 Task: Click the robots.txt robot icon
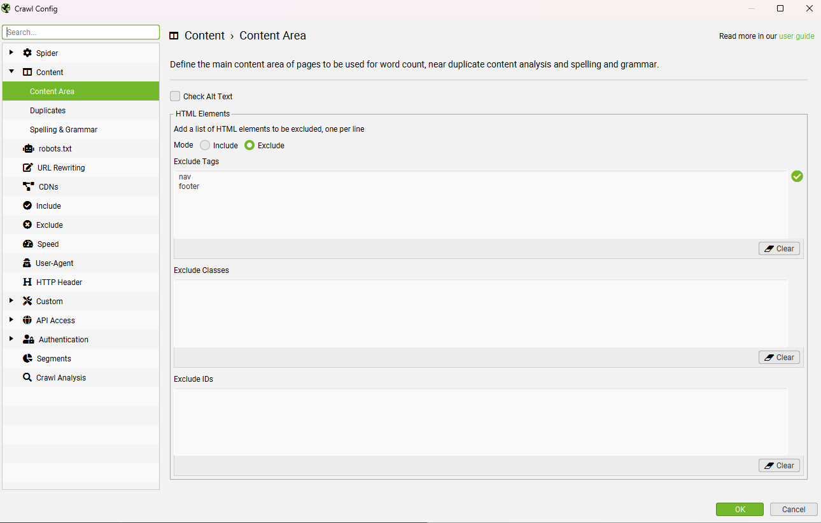(x=28, y=149)
